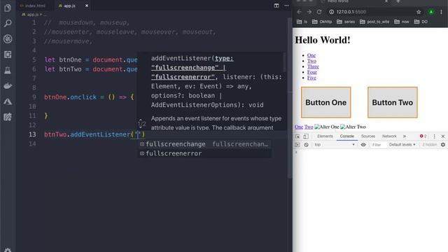Open the top JavaScript context dropdown
This screenshot has height=252, width=448.
(335, 145)
